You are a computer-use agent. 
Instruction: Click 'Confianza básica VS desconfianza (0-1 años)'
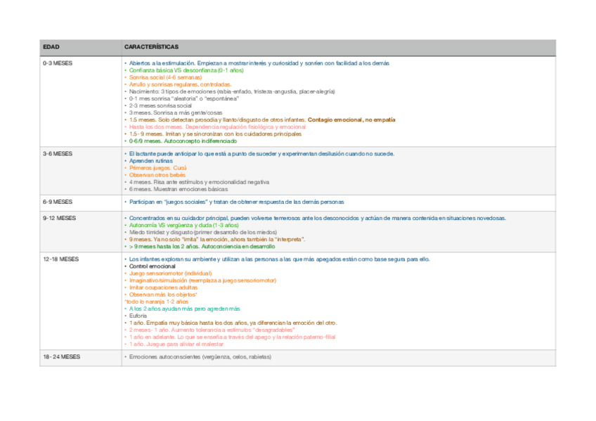click(186, 70)
